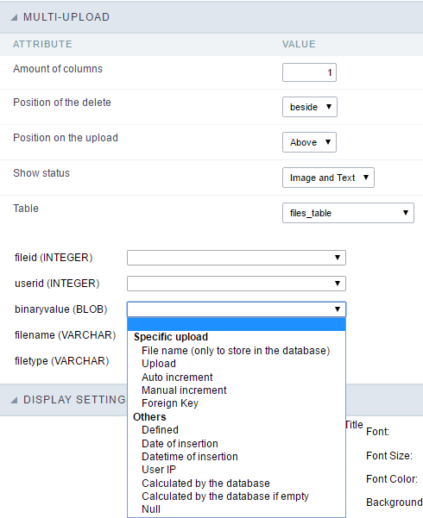The width and height of the screenshot is (423, 518).
Task: Click the Show status label
Action: click(41, 173)
